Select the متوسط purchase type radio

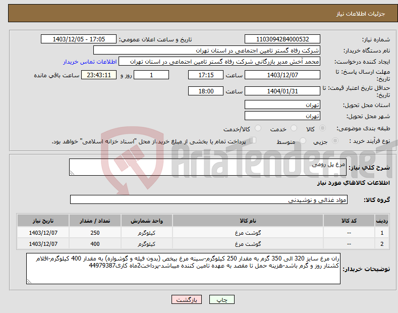pos(303,141)
